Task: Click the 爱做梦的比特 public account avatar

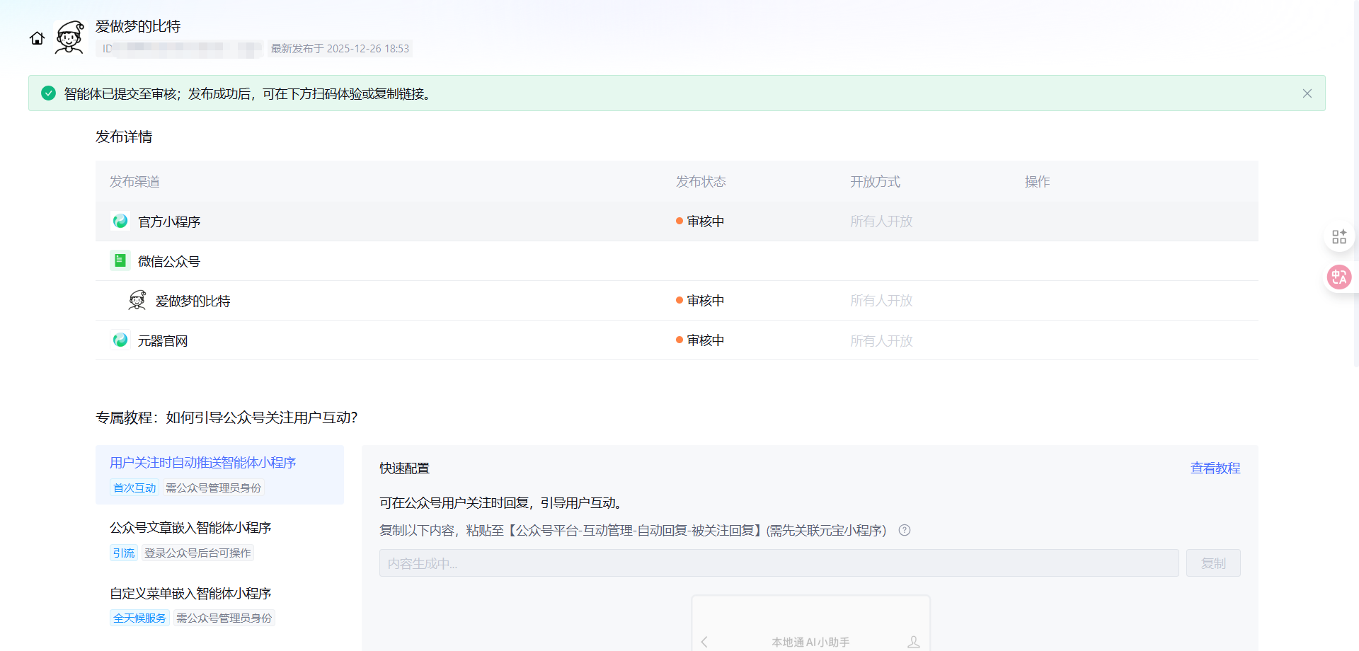Action: pyautogui.click(x=137, y=301)
